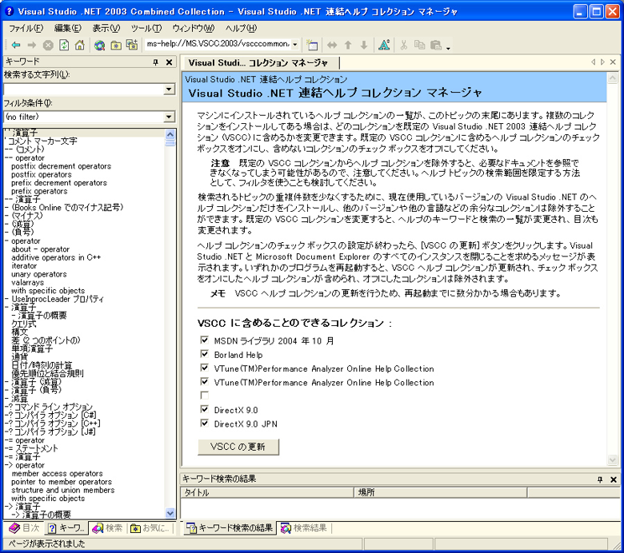Select 'additive operators in C++' keyword

pos(56,257)
